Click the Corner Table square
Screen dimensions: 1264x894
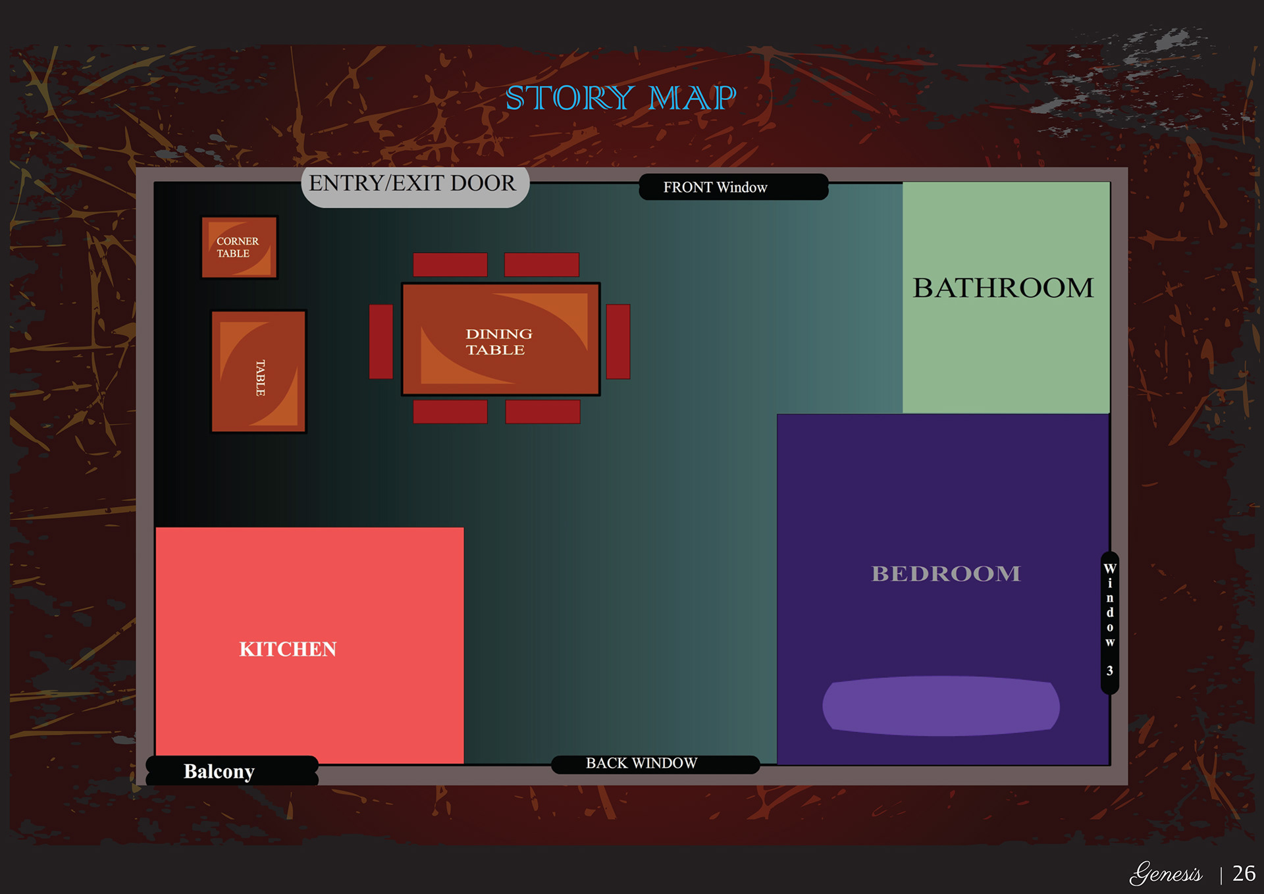[x=239, y=248]
